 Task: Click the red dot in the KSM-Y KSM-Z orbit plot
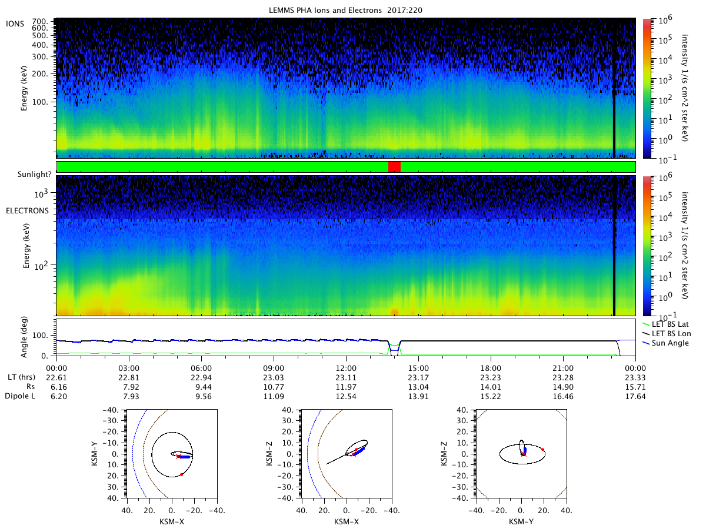pyautogui.click(x=543, y=450)
